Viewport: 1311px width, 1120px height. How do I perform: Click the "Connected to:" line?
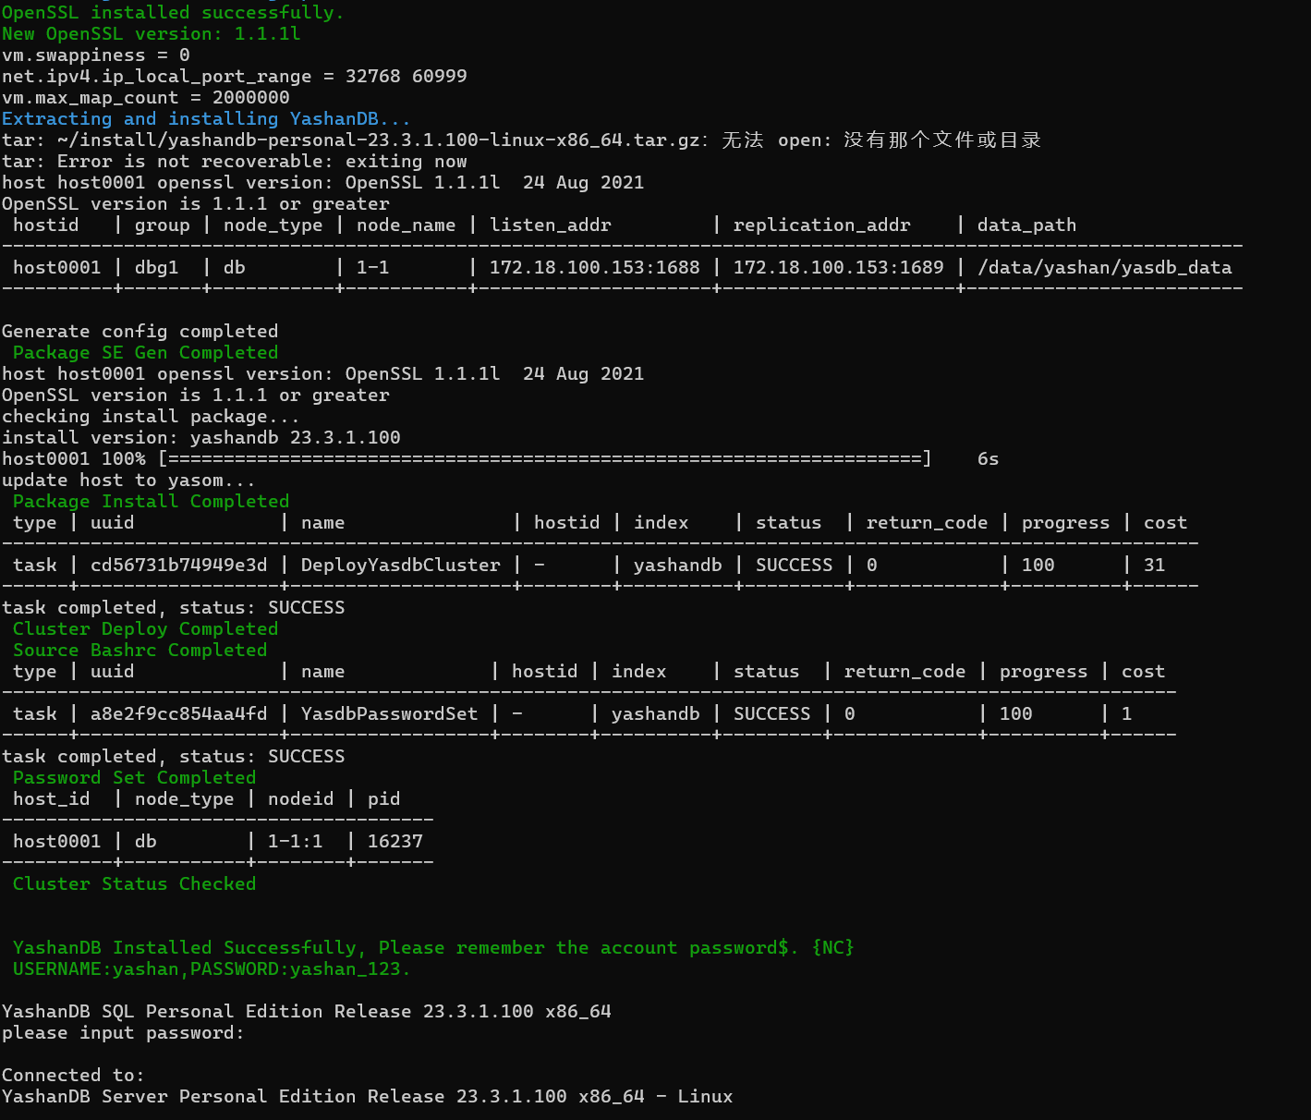point(74,1076)
